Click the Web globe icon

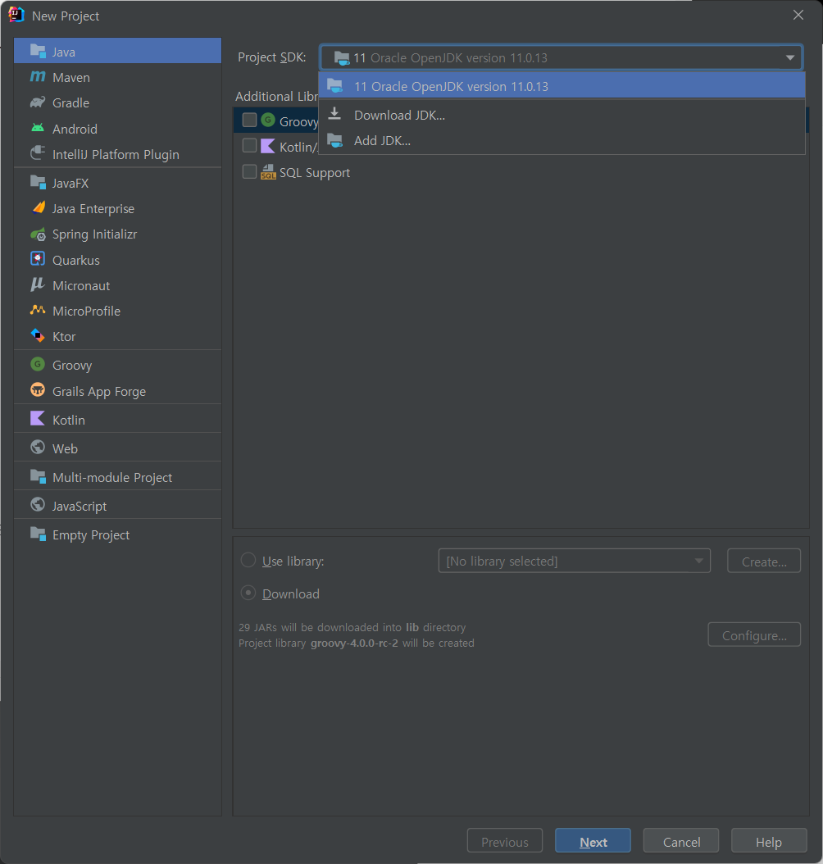tap(38, 448)
